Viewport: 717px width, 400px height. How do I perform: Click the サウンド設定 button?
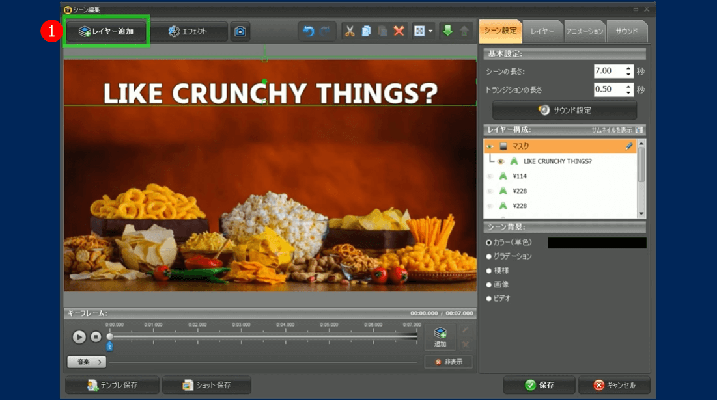pyautogui.click(x=565, y=110)
